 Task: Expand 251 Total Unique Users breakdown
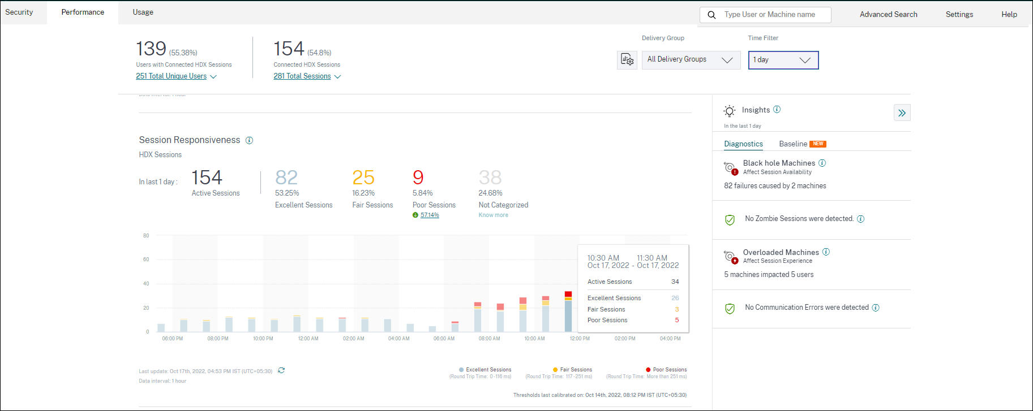(175, 76)
